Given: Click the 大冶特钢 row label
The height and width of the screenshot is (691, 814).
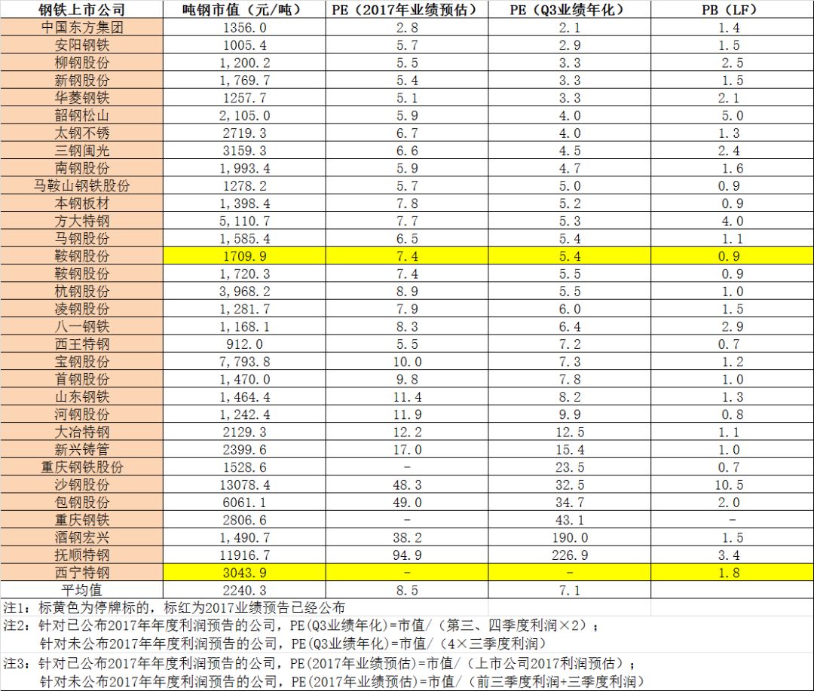Looking at the screenshot, I should click(81, 432).
